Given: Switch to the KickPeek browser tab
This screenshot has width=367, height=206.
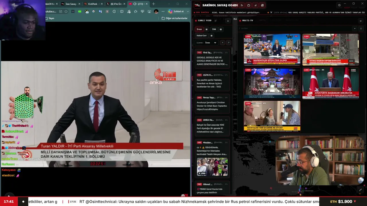Looking at the screenshot, I should (93, 4).
